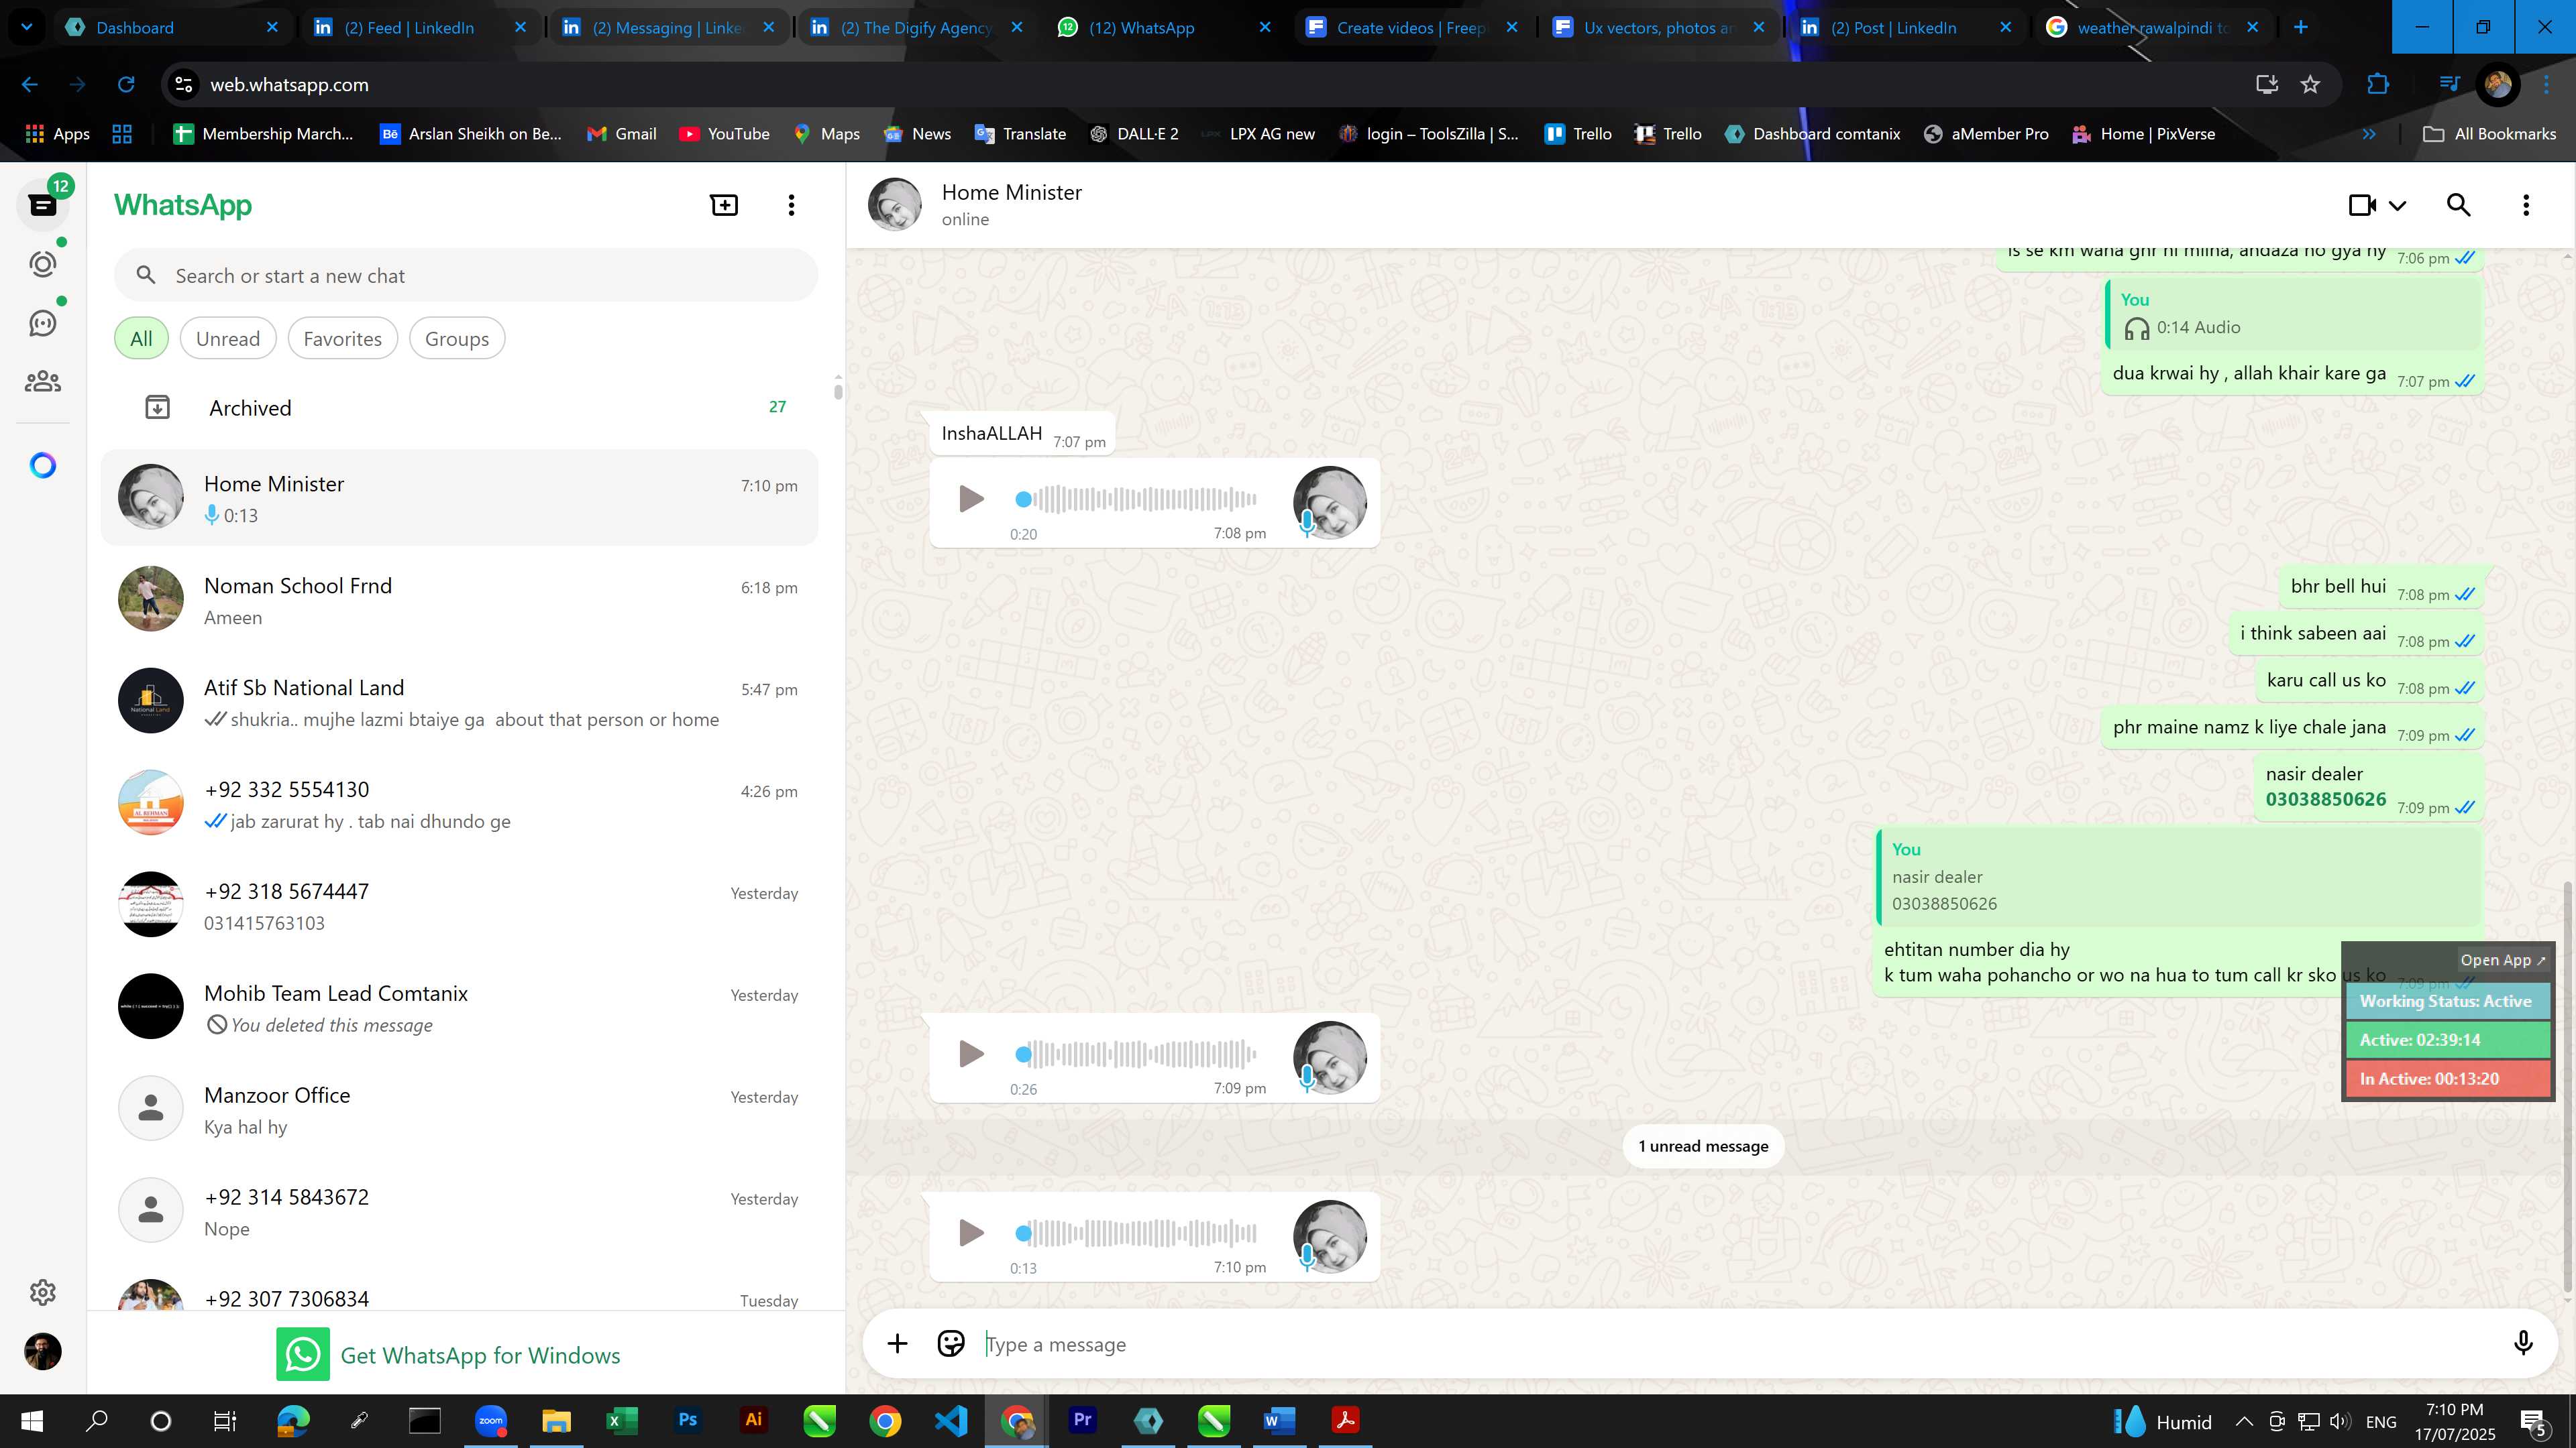Seek in the 0:13 voice message waveform
The image size is (2576, 1448).
point(1136,1232)
